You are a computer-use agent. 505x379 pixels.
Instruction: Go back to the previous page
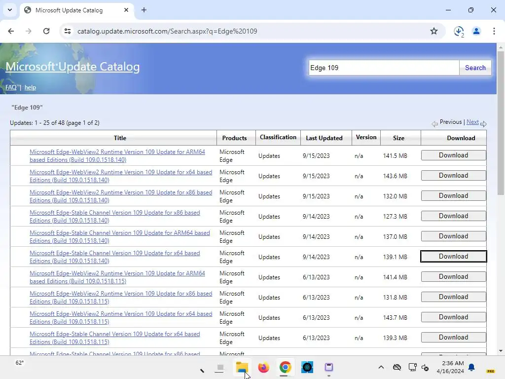(x=11, y=31)
